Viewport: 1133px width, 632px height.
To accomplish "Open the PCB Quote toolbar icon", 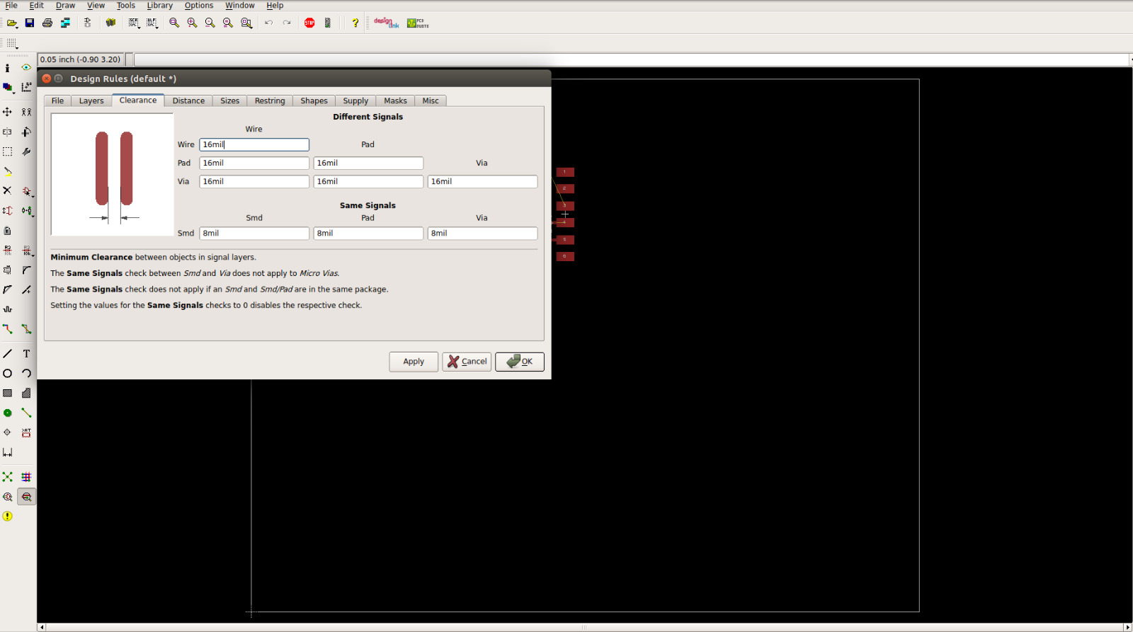I will coord(418,23).
